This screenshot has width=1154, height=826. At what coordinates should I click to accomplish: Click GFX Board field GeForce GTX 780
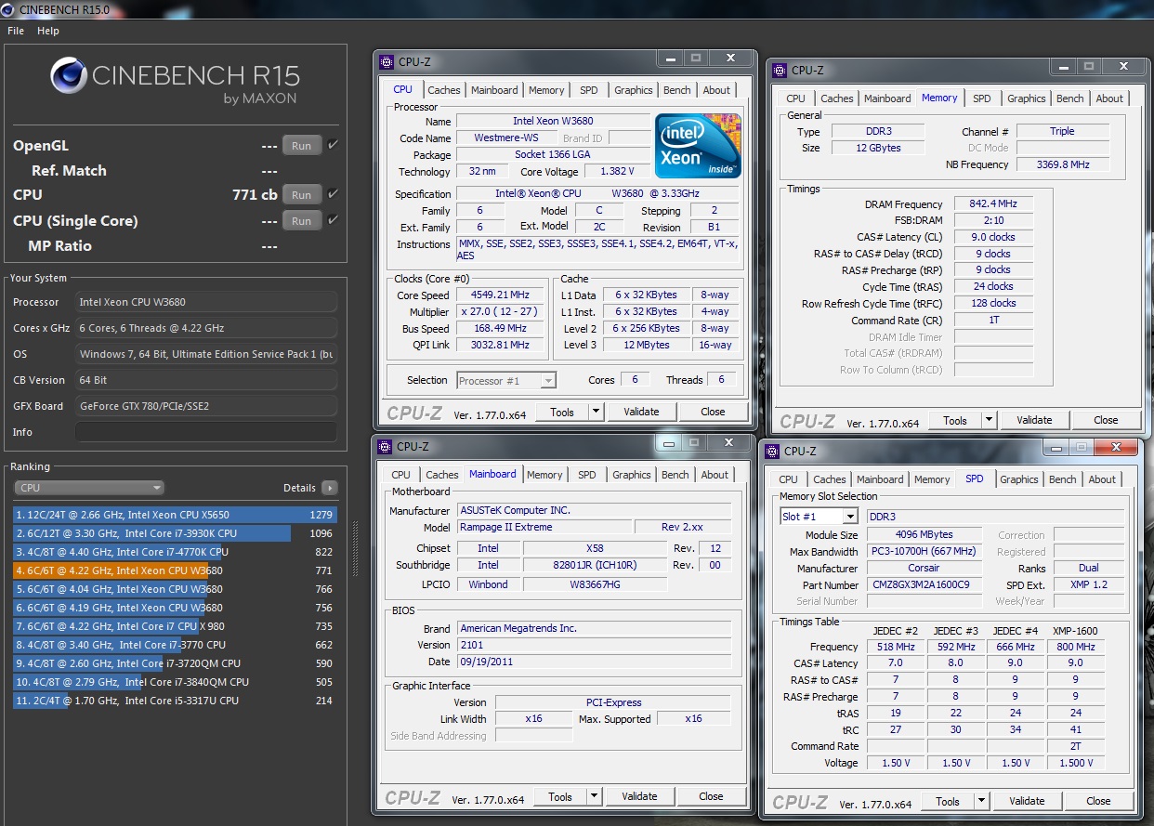tap(206, 406)
